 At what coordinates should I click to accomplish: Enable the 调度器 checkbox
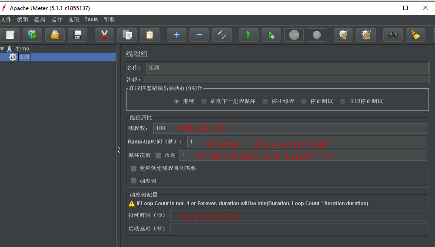[x=134, y=181]
